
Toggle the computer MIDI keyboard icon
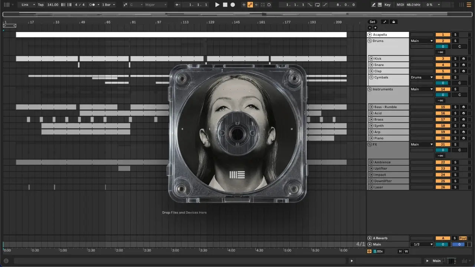point(380,5)
